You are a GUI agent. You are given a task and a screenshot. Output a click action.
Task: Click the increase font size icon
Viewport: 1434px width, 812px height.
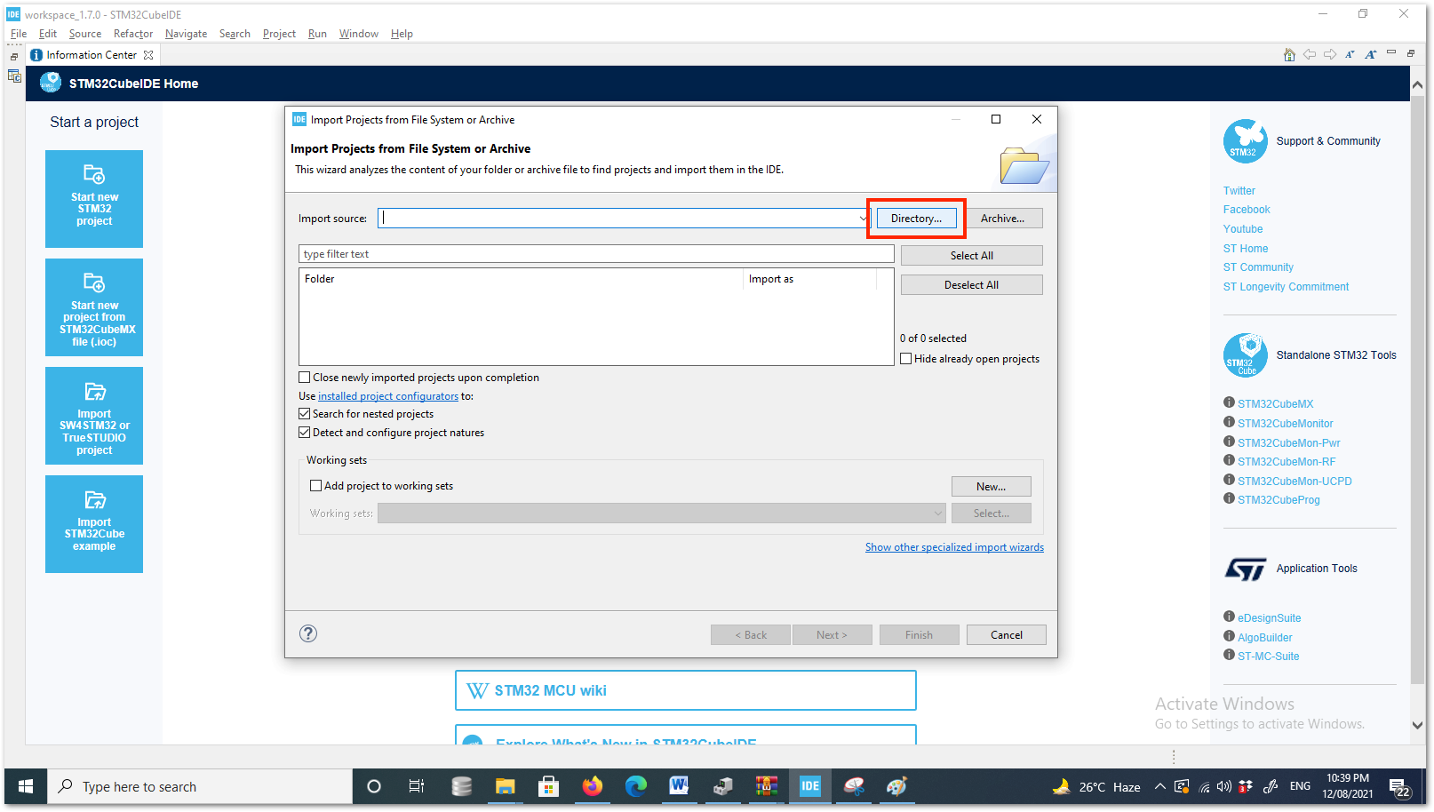pos(1371,55)
